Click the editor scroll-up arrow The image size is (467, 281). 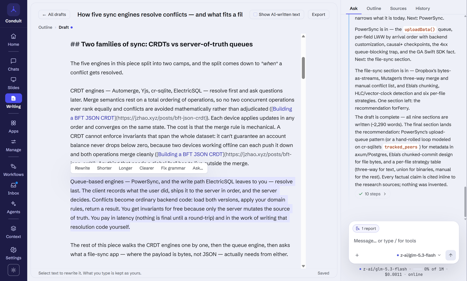coord(303,36)
